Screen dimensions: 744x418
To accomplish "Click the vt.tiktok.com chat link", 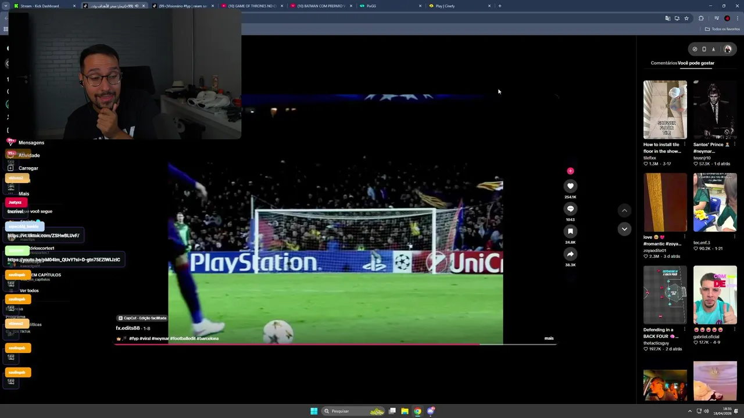I will click(x=44, y=236).
